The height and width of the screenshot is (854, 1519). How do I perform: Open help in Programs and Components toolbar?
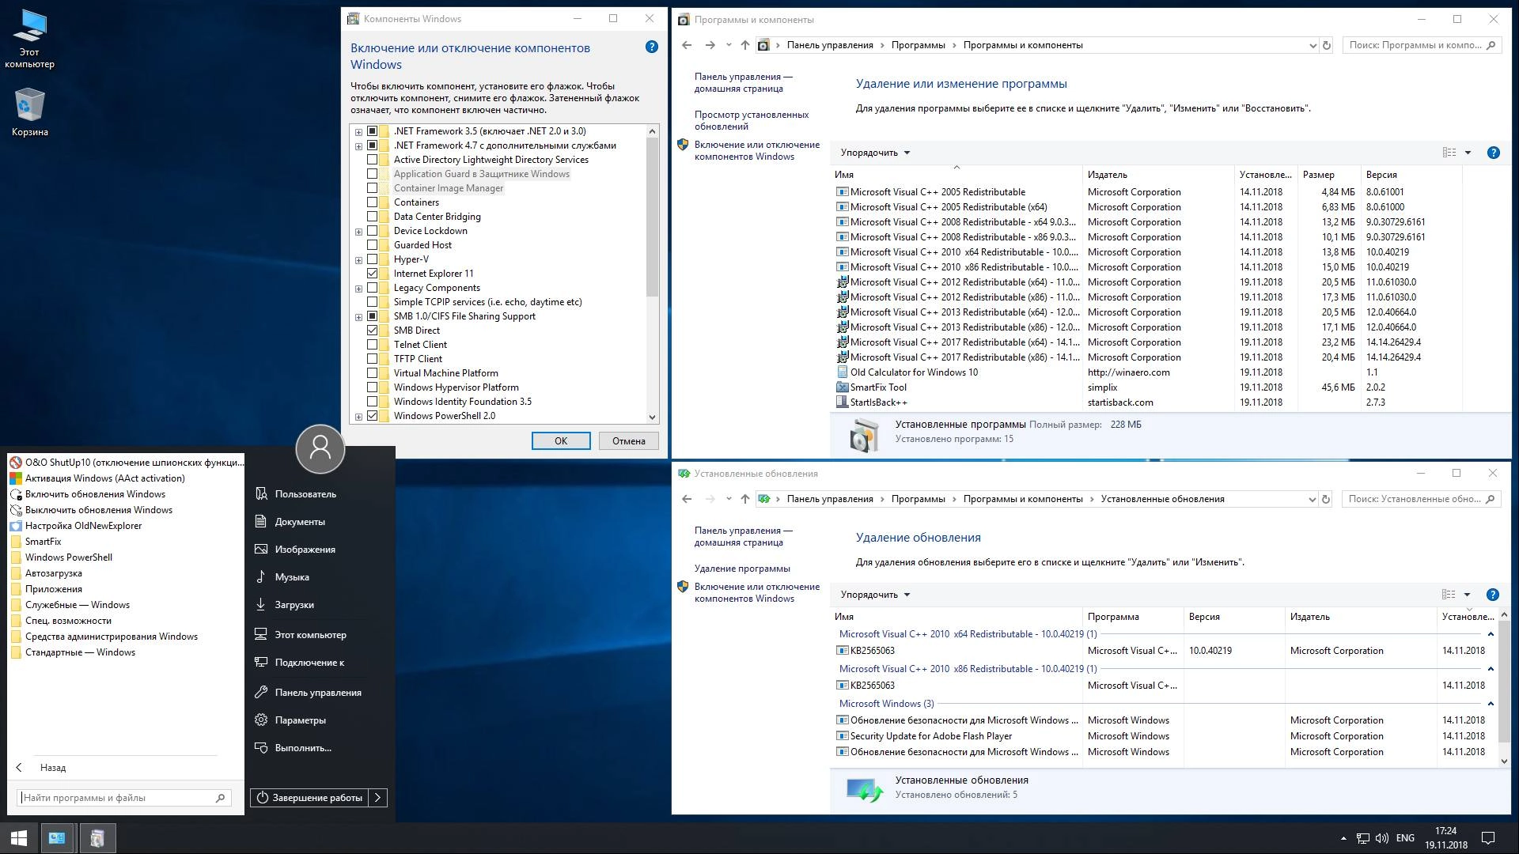click(x=1494, y=153)
